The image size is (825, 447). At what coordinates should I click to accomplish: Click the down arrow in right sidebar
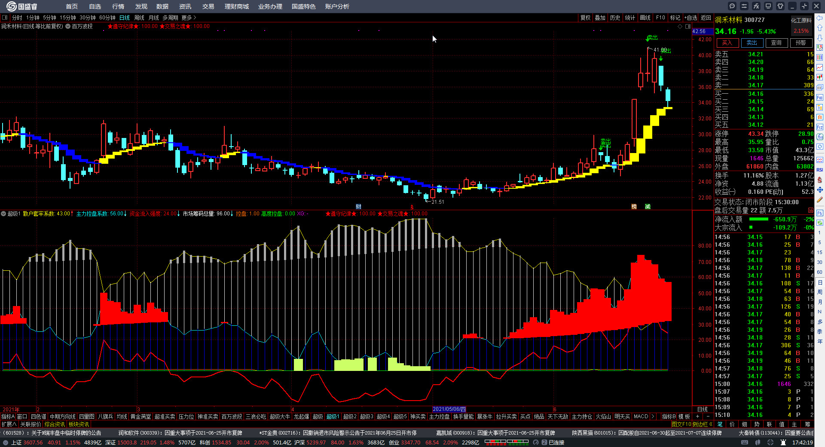coord(820,37)
